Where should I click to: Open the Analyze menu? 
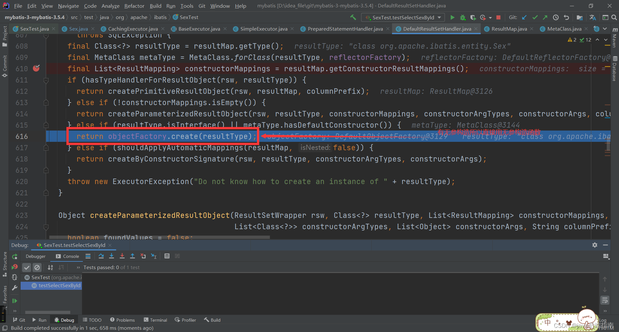click(x=111, y=6)
